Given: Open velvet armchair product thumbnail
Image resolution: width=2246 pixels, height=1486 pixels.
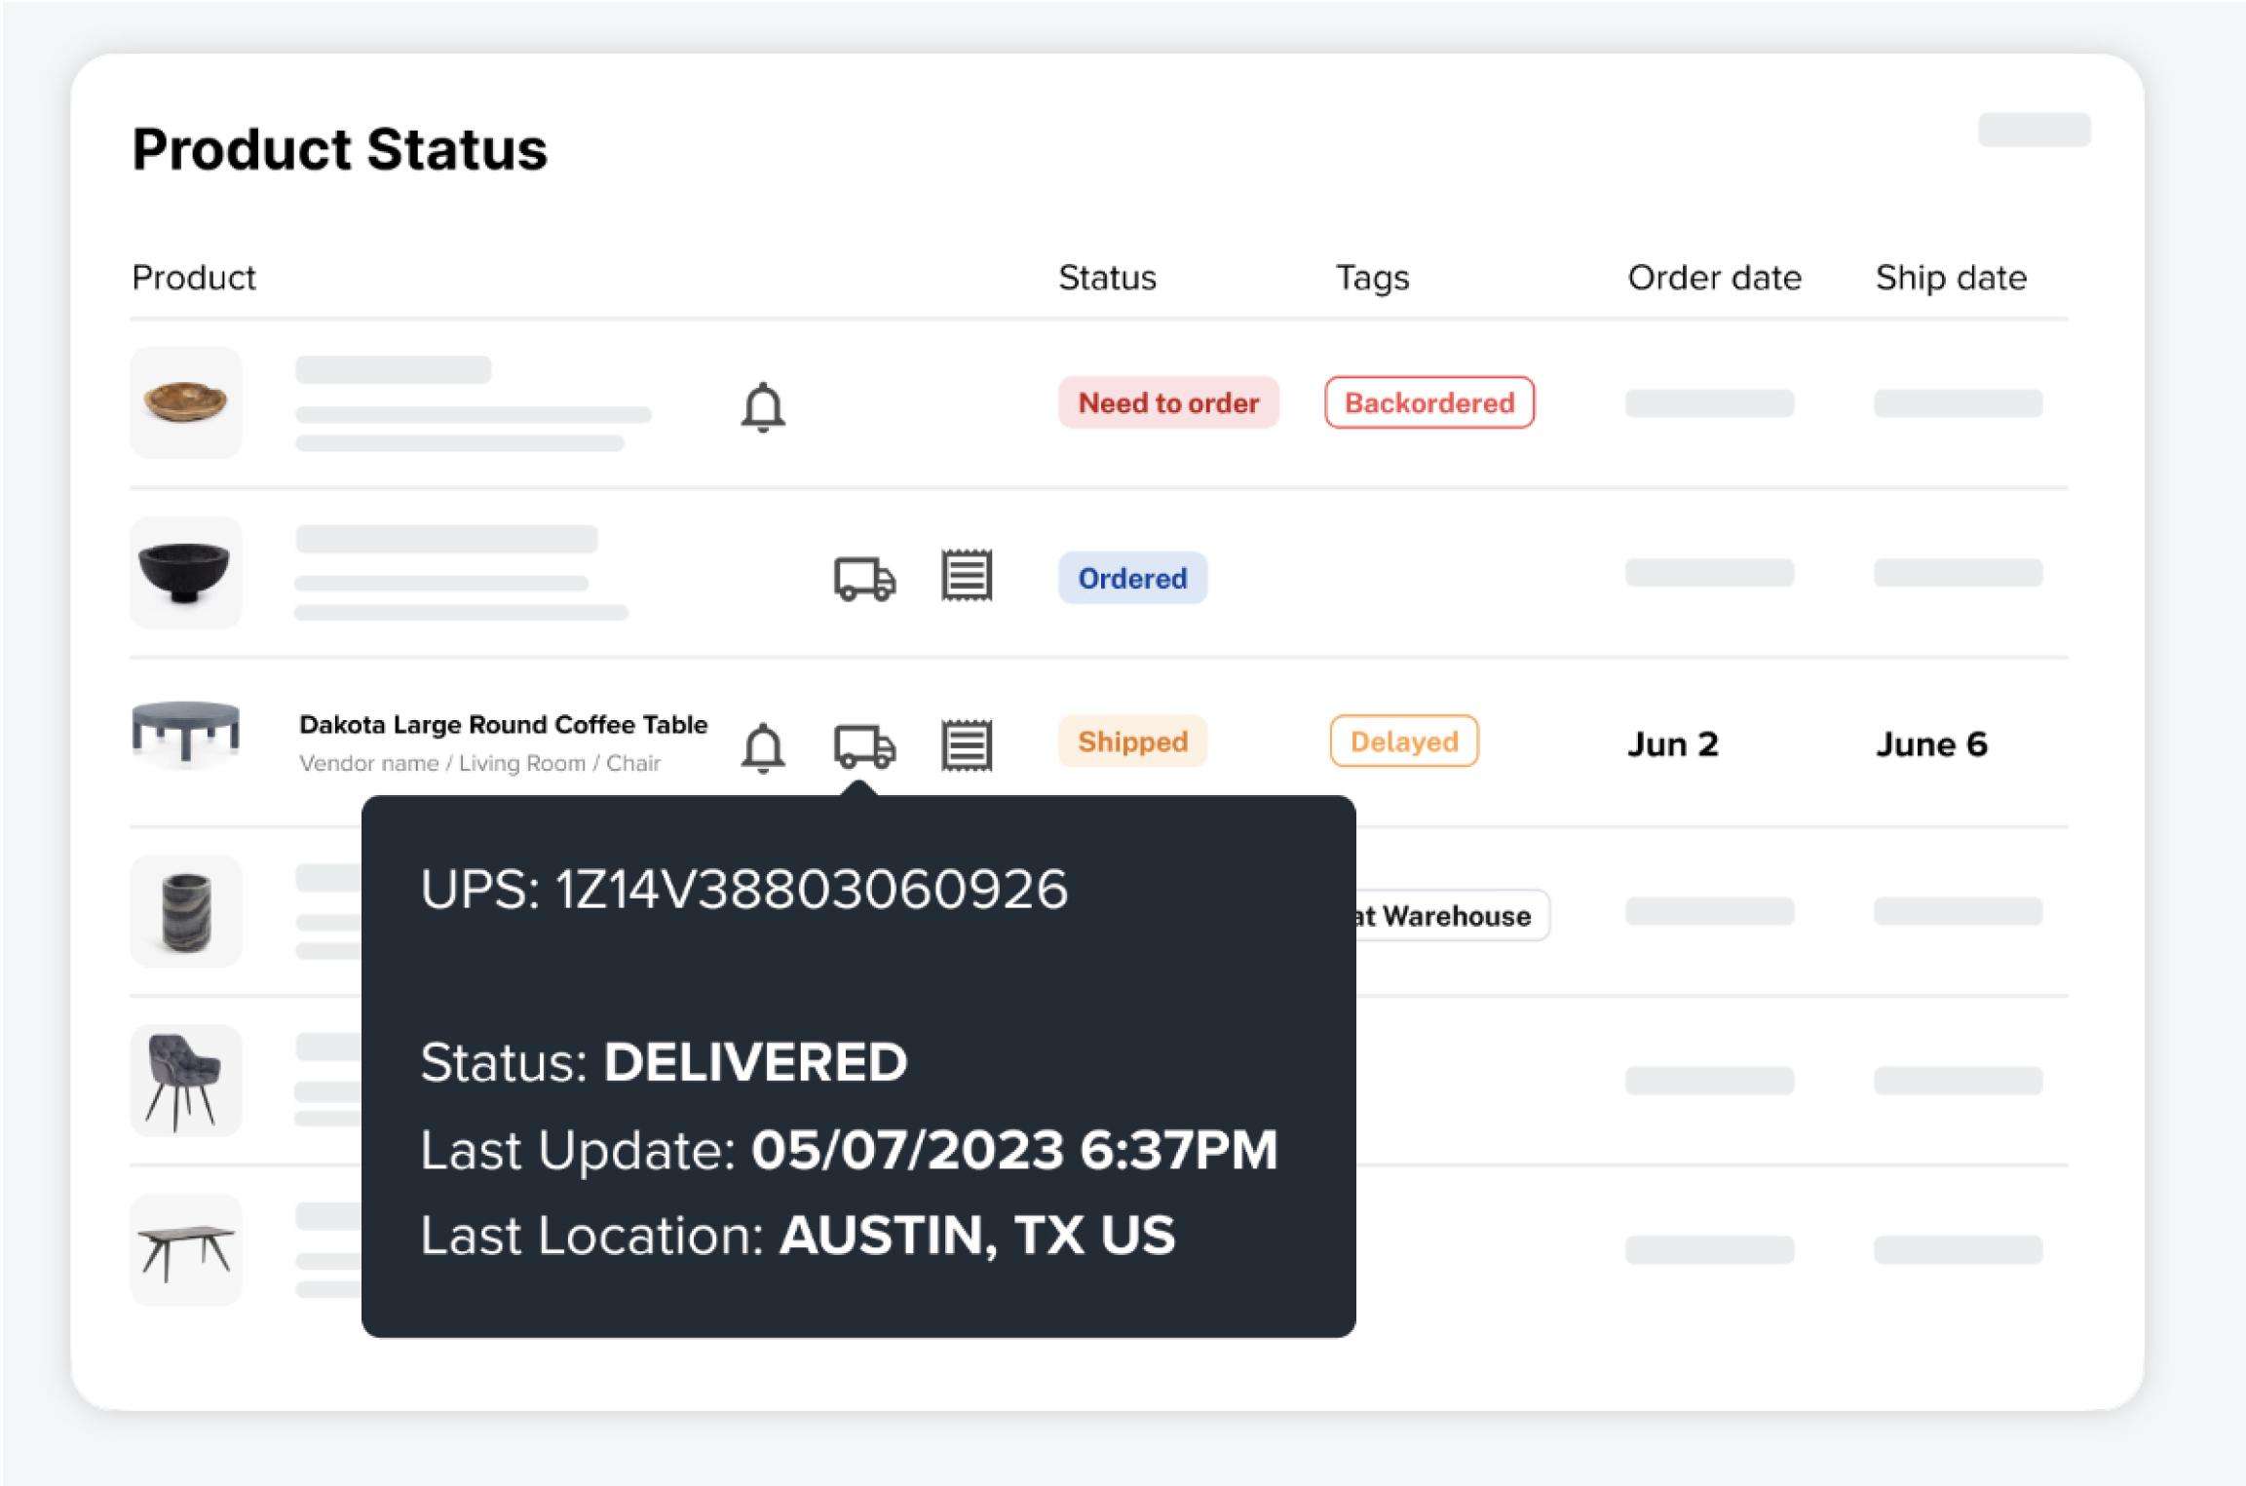Looking at the screenshot, I should (x=185, y=1081).
